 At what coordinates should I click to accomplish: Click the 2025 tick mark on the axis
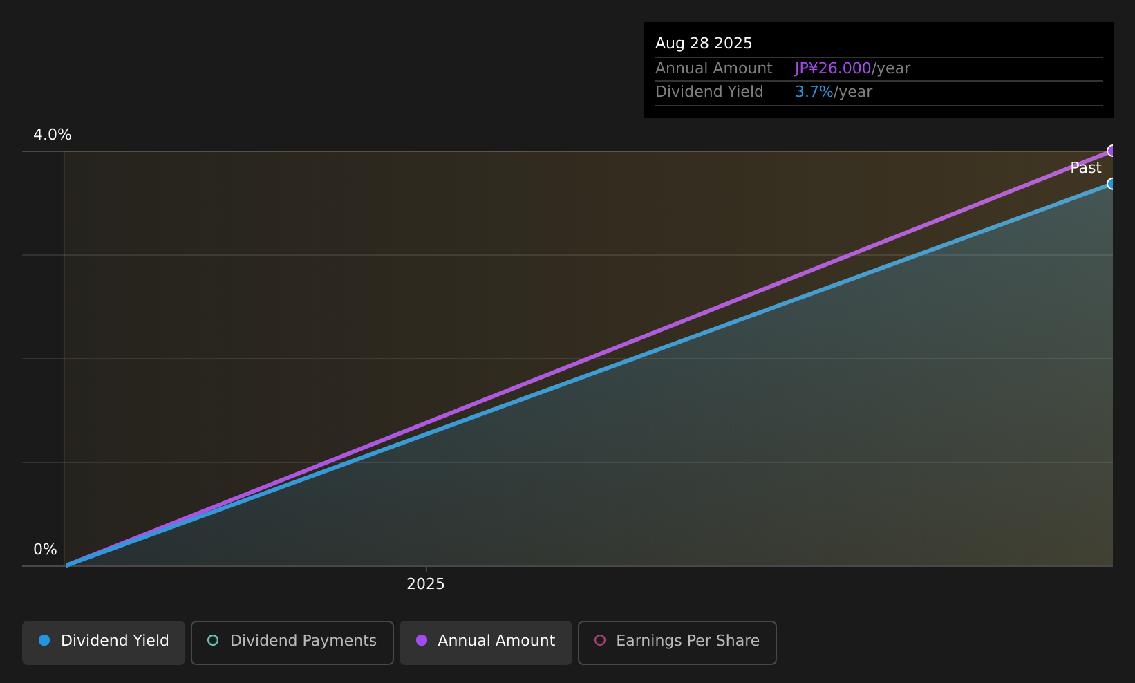pos(426,570)
